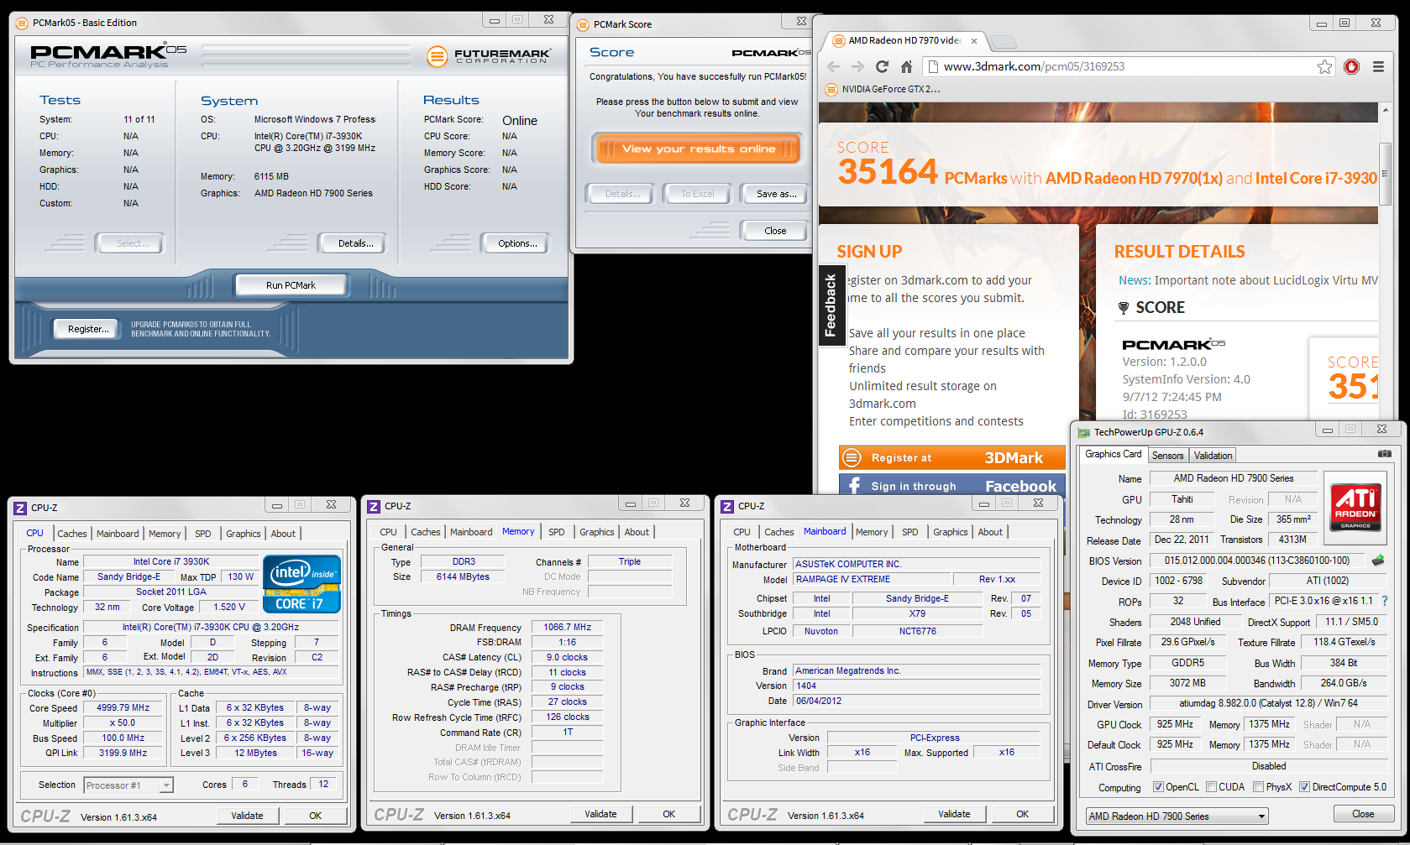Image resolution: width=1410 pixels, height=845 pixels.
Task: Click the ATI Radeon logo in GPU-Z
Action: click(x=1355, y=506)
